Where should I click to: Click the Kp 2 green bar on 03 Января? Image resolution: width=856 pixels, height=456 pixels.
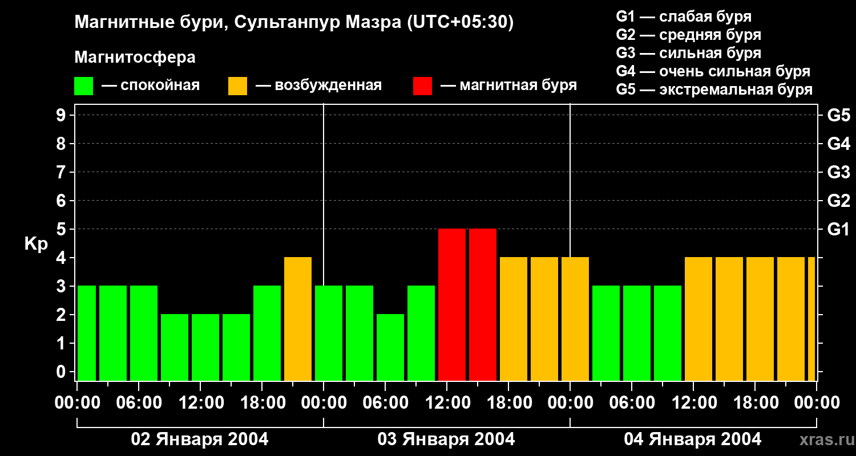[390, 348]
